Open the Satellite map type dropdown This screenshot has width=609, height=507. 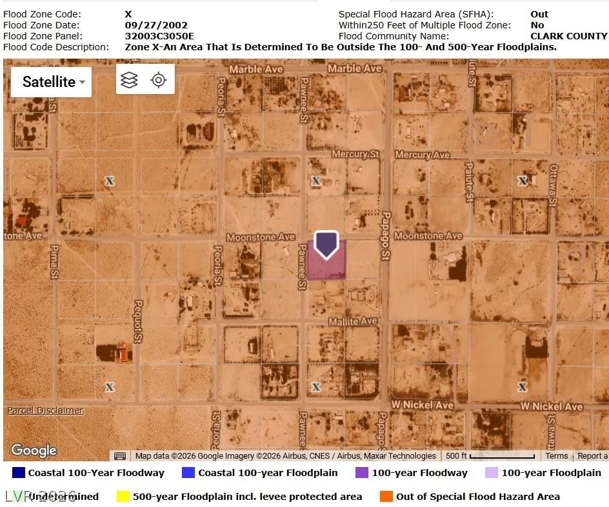point(51,82)
